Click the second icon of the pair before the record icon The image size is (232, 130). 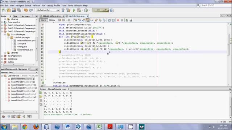113,20
